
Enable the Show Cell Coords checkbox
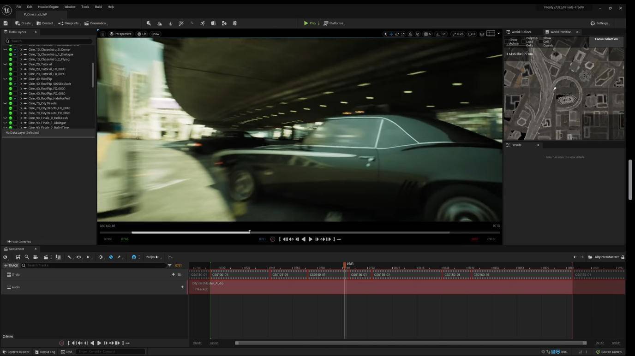click(541, 42)
